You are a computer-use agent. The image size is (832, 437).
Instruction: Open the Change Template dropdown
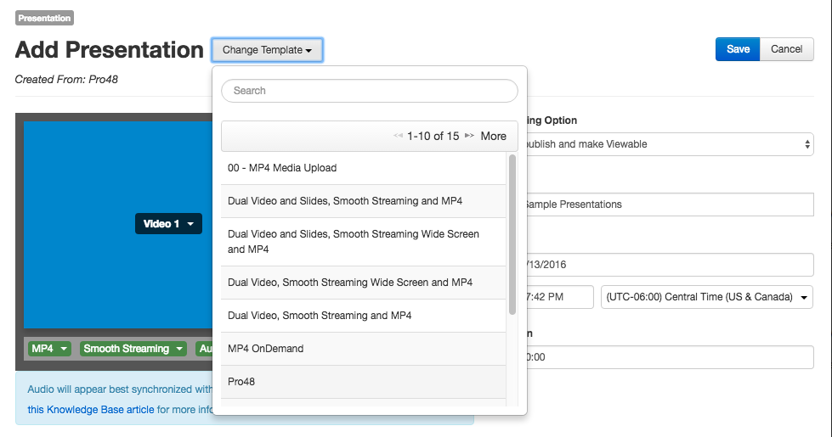[x=267, y=50]
